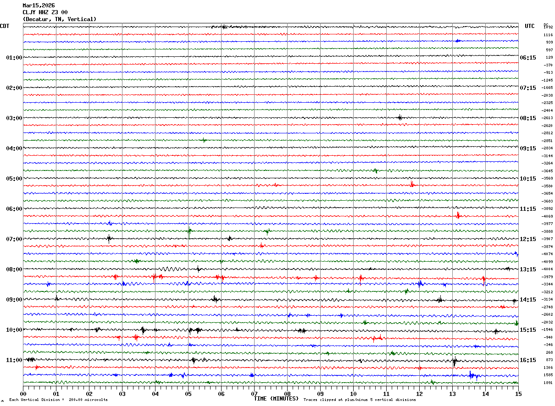Click the DC offset value '268'
The width and height of the screenshot is (555, 406).
point(549,352)
